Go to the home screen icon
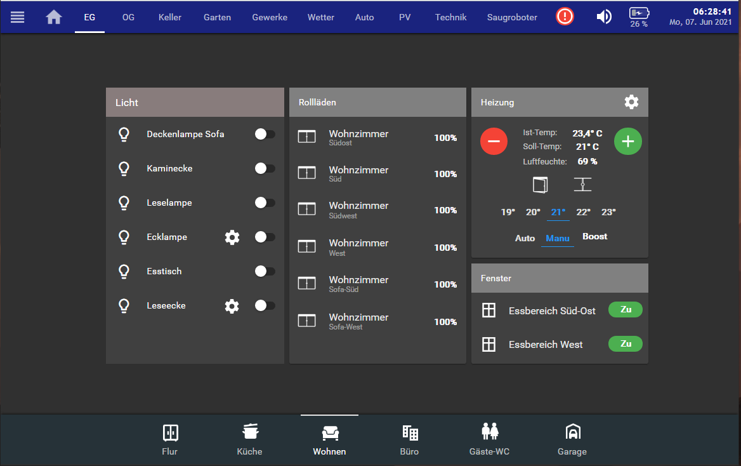The width and height of the screenshot is (741, 466). pos(54,17)
